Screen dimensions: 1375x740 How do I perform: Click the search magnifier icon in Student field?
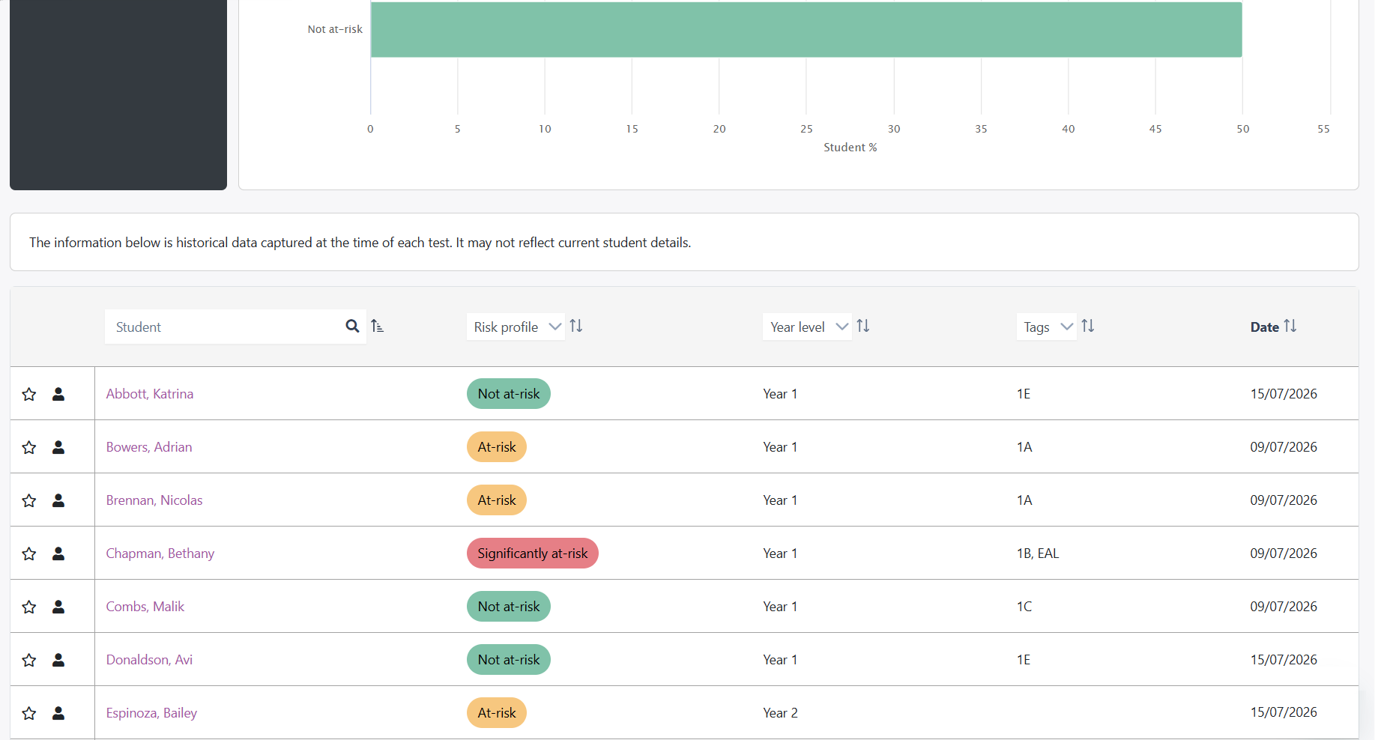coord(352,326)
